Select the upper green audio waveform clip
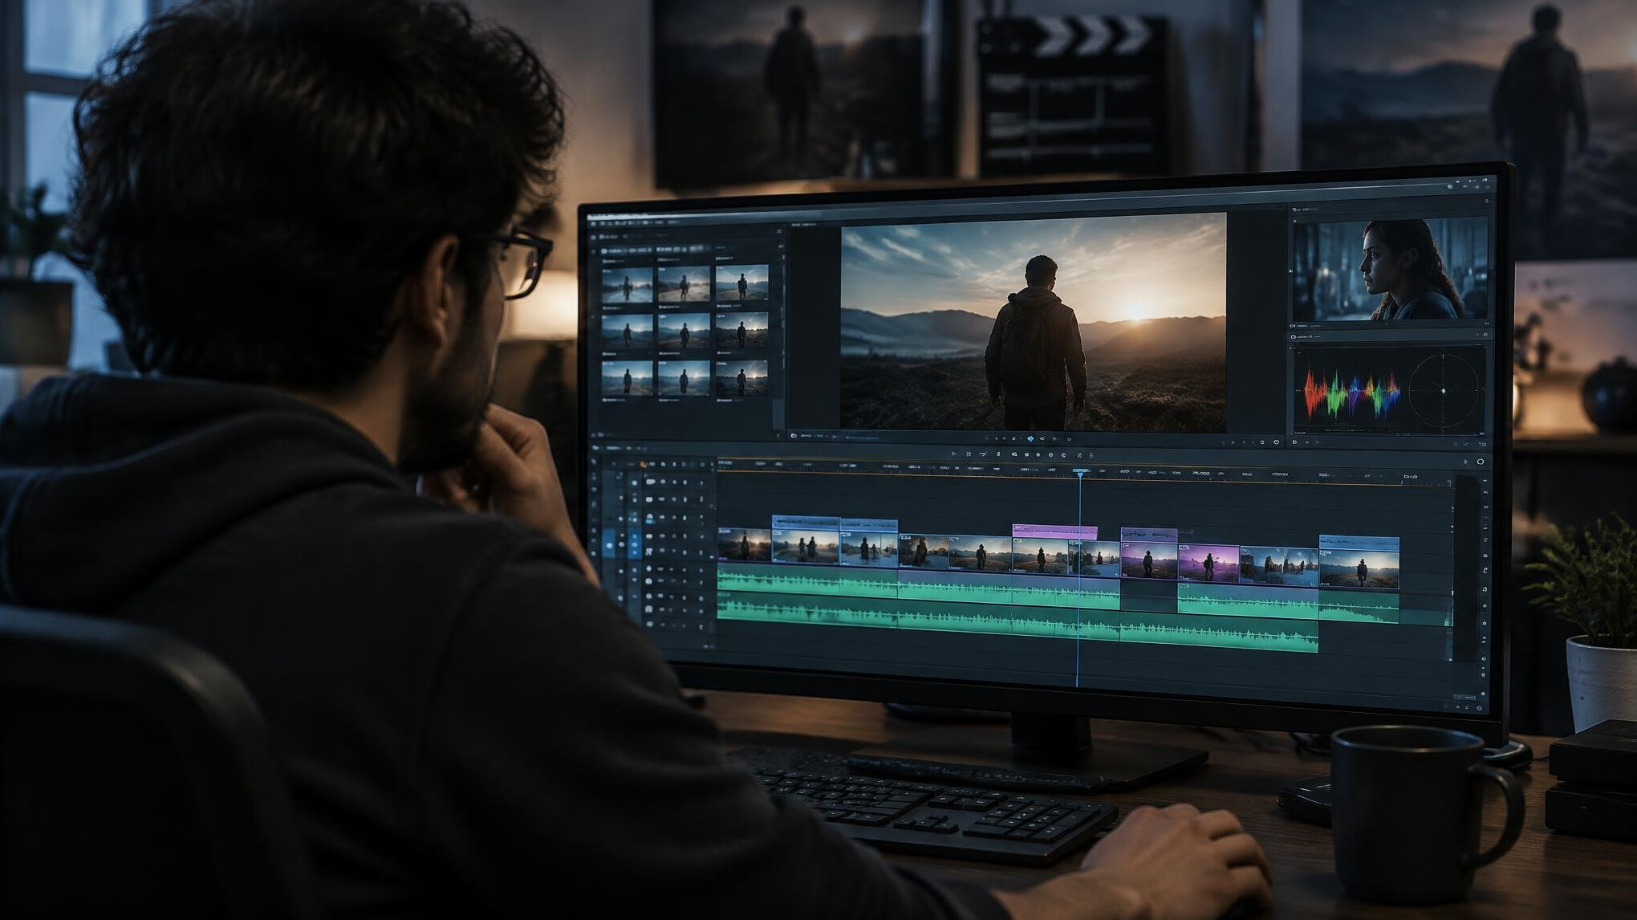Image resolution: width=1637 pixels, height=920 pixels. tap(918, 587)
